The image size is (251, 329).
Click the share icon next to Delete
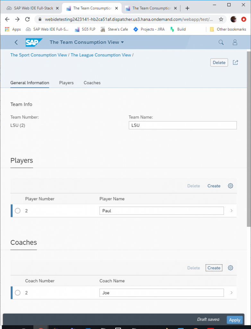coord(235,63)
